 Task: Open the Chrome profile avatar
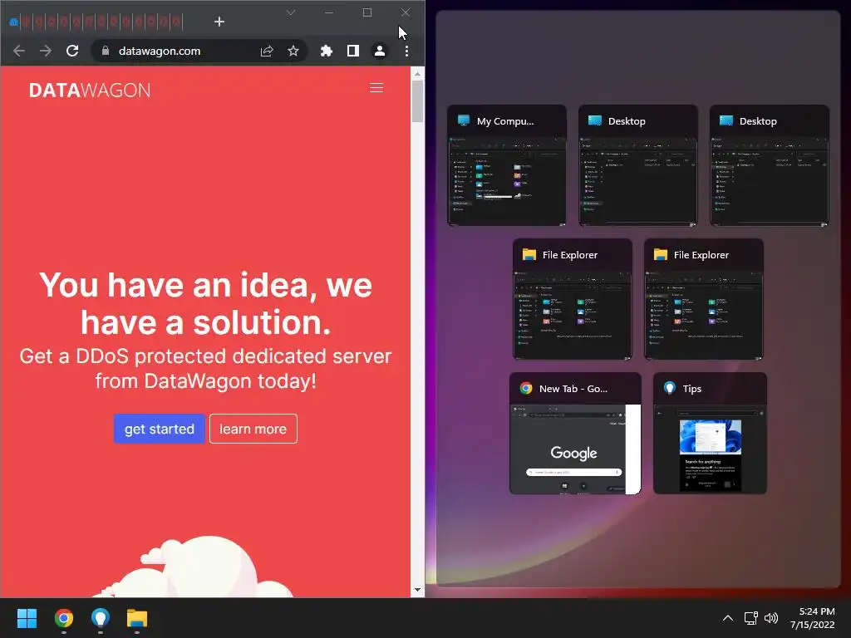click(x=379, y=51)
